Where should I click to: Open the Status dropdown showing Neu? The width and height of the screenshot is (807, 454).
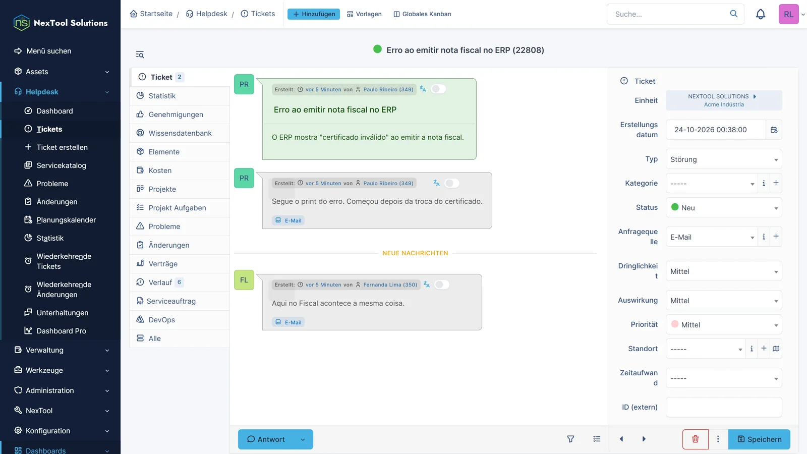724,208
